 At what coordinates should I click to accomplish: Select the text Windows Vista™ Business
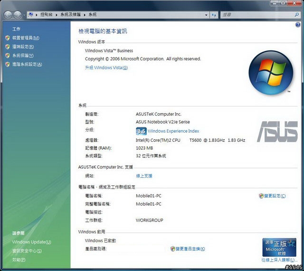109,51
